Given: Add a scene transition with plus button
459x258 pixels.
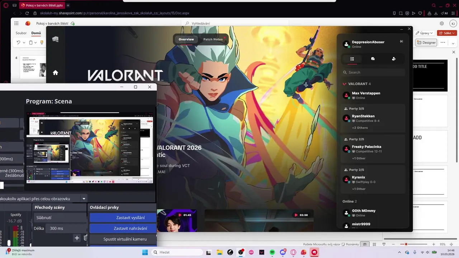Looking at the screenshot, I should coord(77,238).
